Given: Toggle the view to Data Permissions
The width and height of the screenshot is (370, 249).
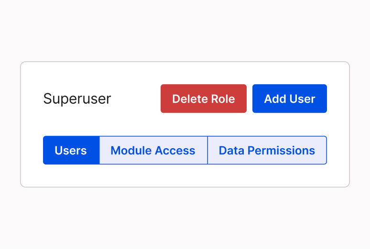Looking at the screenshot, I should click(267, 150).
